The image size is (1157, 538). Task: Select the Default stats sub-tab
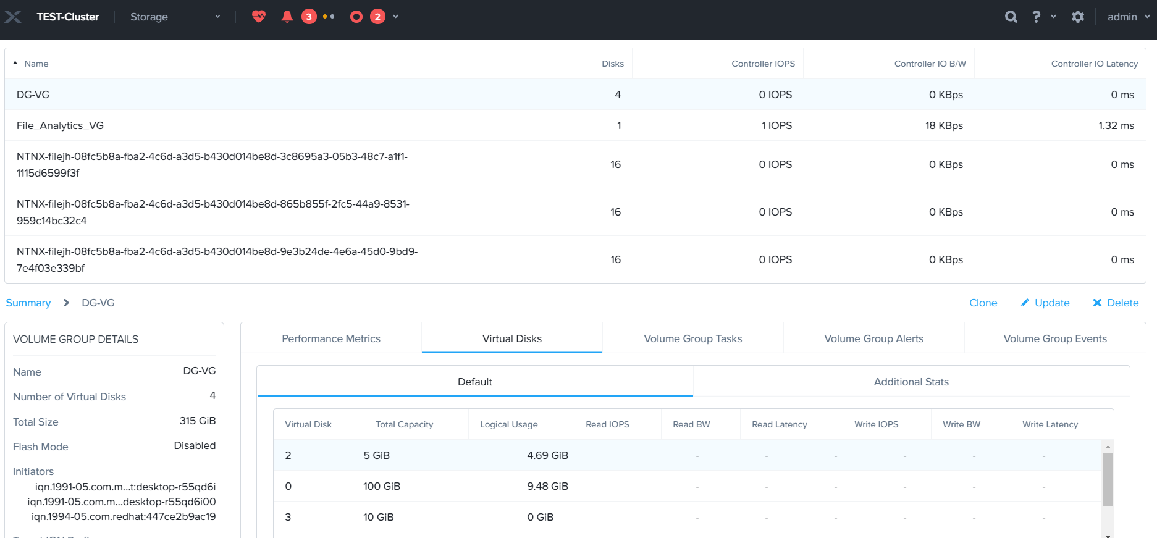475,382
